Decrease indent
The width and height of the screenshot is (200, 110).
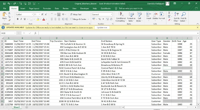coord(63,19)
